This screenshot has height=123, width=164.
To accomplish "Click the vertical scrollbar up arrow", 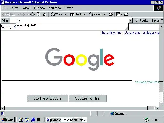I will [x=161, y=27].
